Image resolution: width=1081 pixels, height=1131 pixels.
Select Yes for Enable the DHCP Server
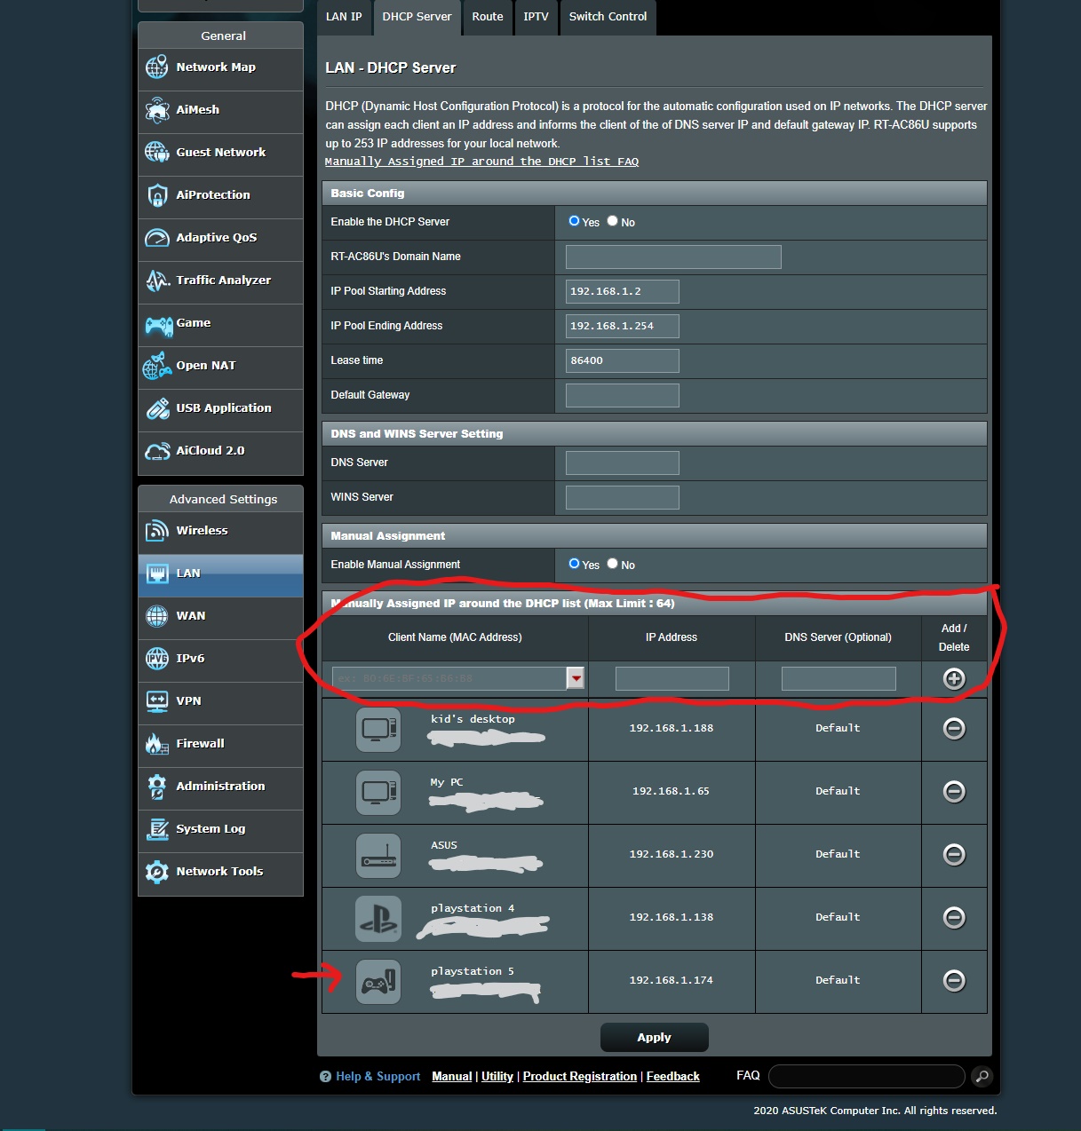coord(574,221)
